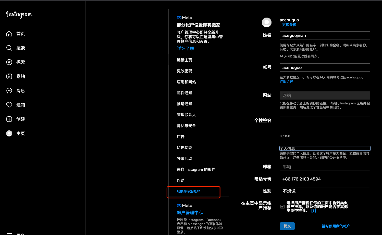Open 隐私与安全 settings
Viewport: 382px width, 235px height.
coord(186,126)
